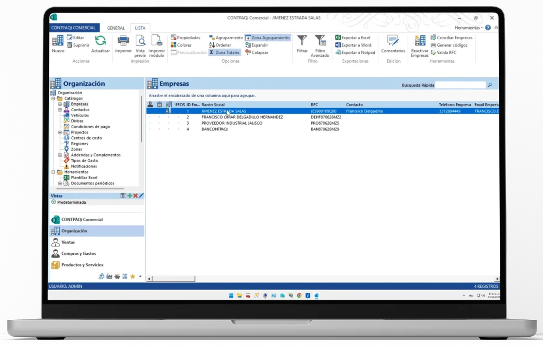Click red X to delete view
Screen dimensions: 543x346
(135, 196)
